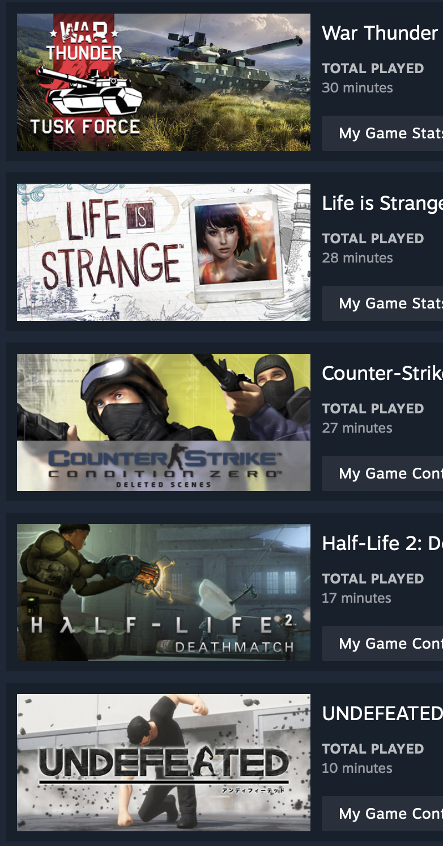Viewport: 443px width, 846px height.
Task: Click the Life is Strange game title
Action: [382, 203]
